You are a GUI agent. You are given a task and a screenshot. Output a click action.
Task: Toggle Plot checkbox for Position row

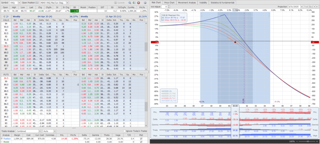(x=142, y=139)
